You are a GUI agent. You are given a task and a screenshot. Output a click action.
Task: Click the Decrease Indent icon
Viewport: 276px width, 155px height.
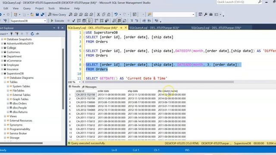point(144,21)
